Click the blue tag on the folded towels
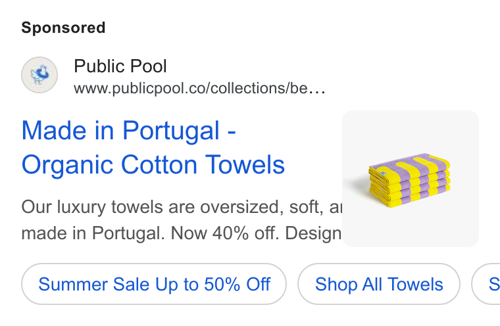 coord(384,174)
